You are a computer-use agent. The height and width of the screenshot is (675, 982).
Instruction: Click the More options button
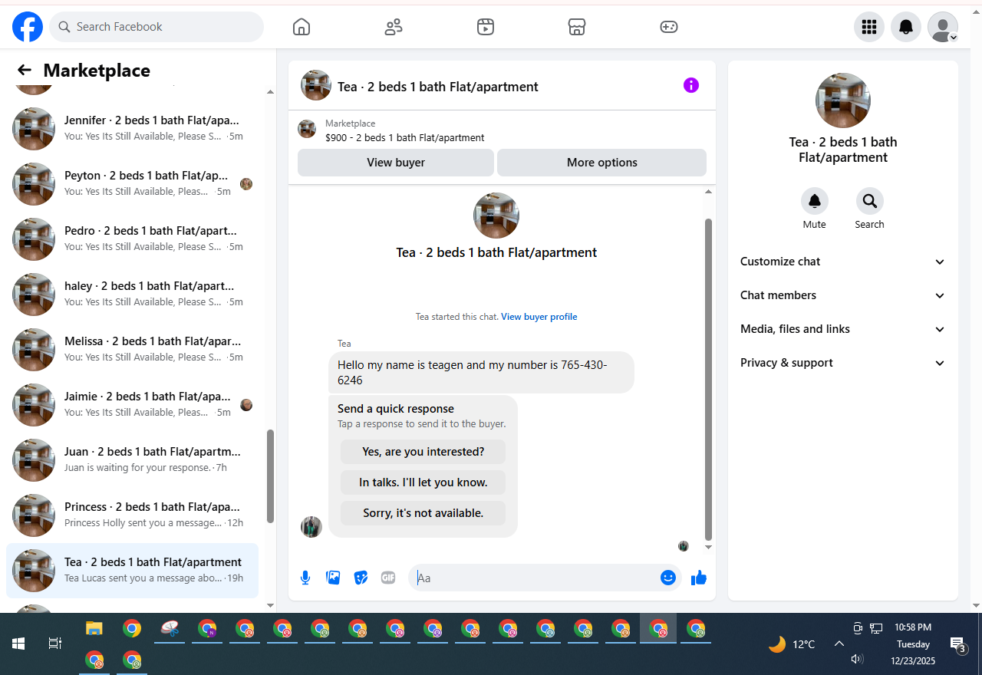point(602,163)
